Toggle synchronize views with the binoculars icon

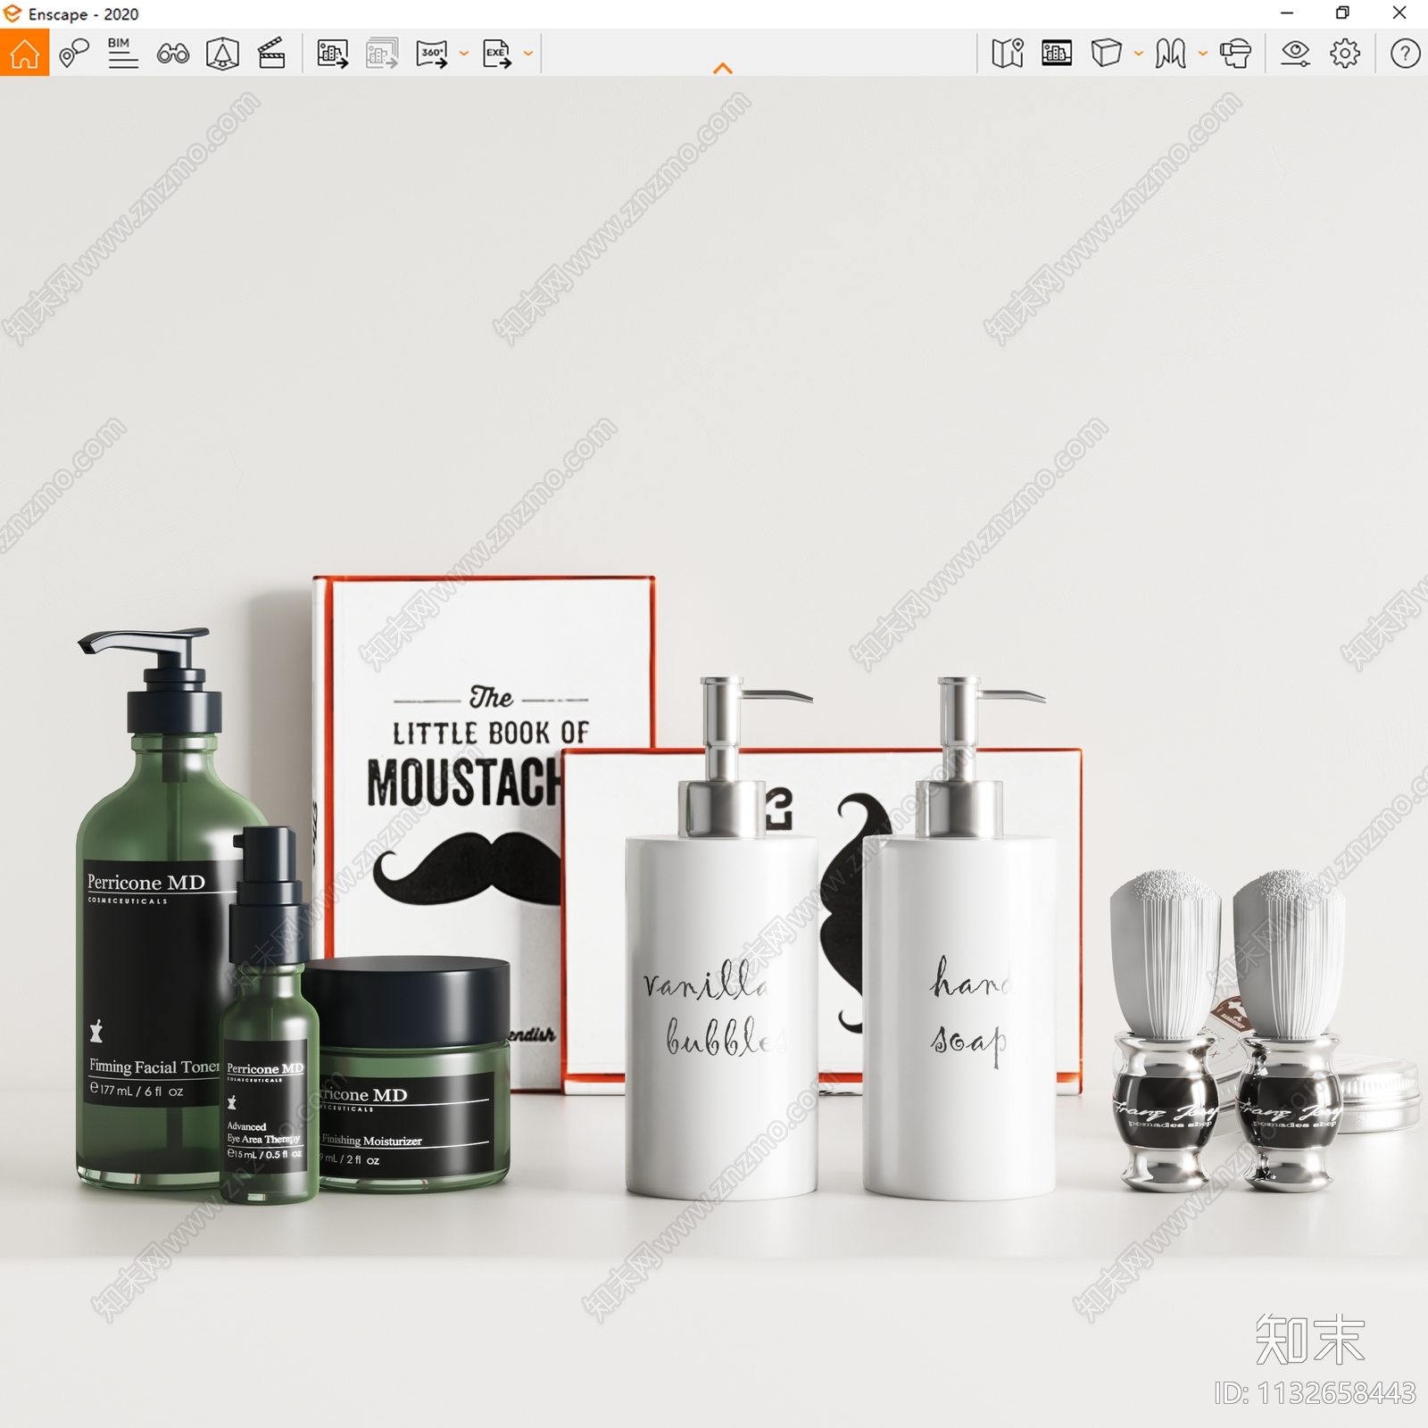point(173,54)
